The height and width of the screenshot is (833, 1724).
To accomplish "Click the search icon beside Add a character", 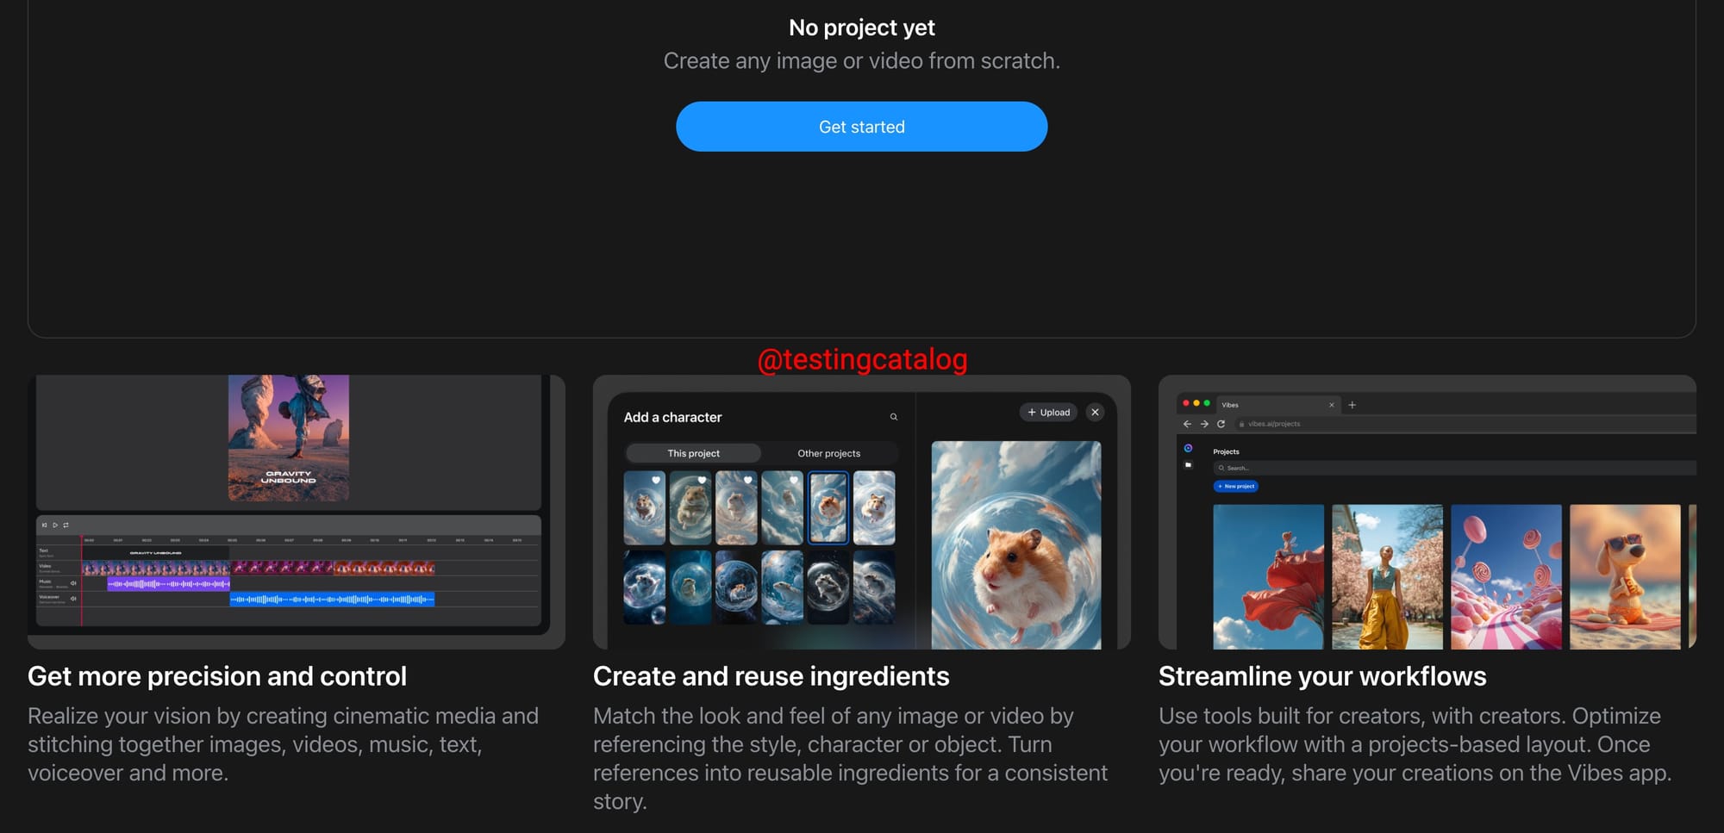I will point(894,417).
